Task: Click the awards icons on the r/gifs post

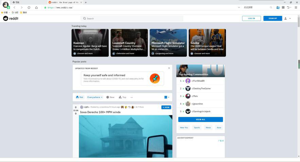Action: click(x=127, y=107)
